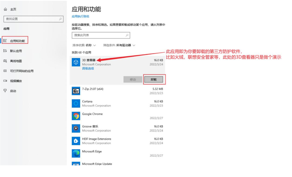Select the Microsoft Edge app name
Viewport: 292px width, 177px height.
click(92, 151)
